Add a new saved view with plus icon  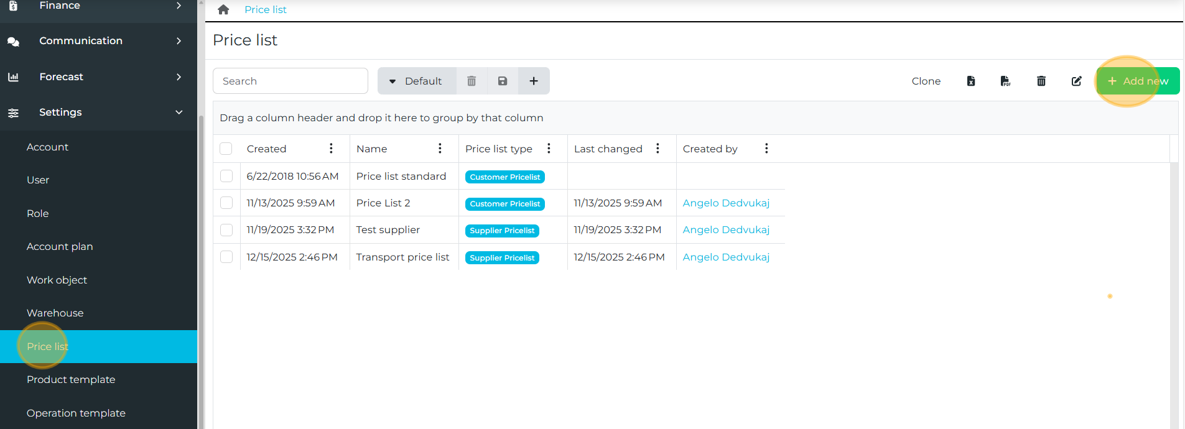(x=534, y=81)
